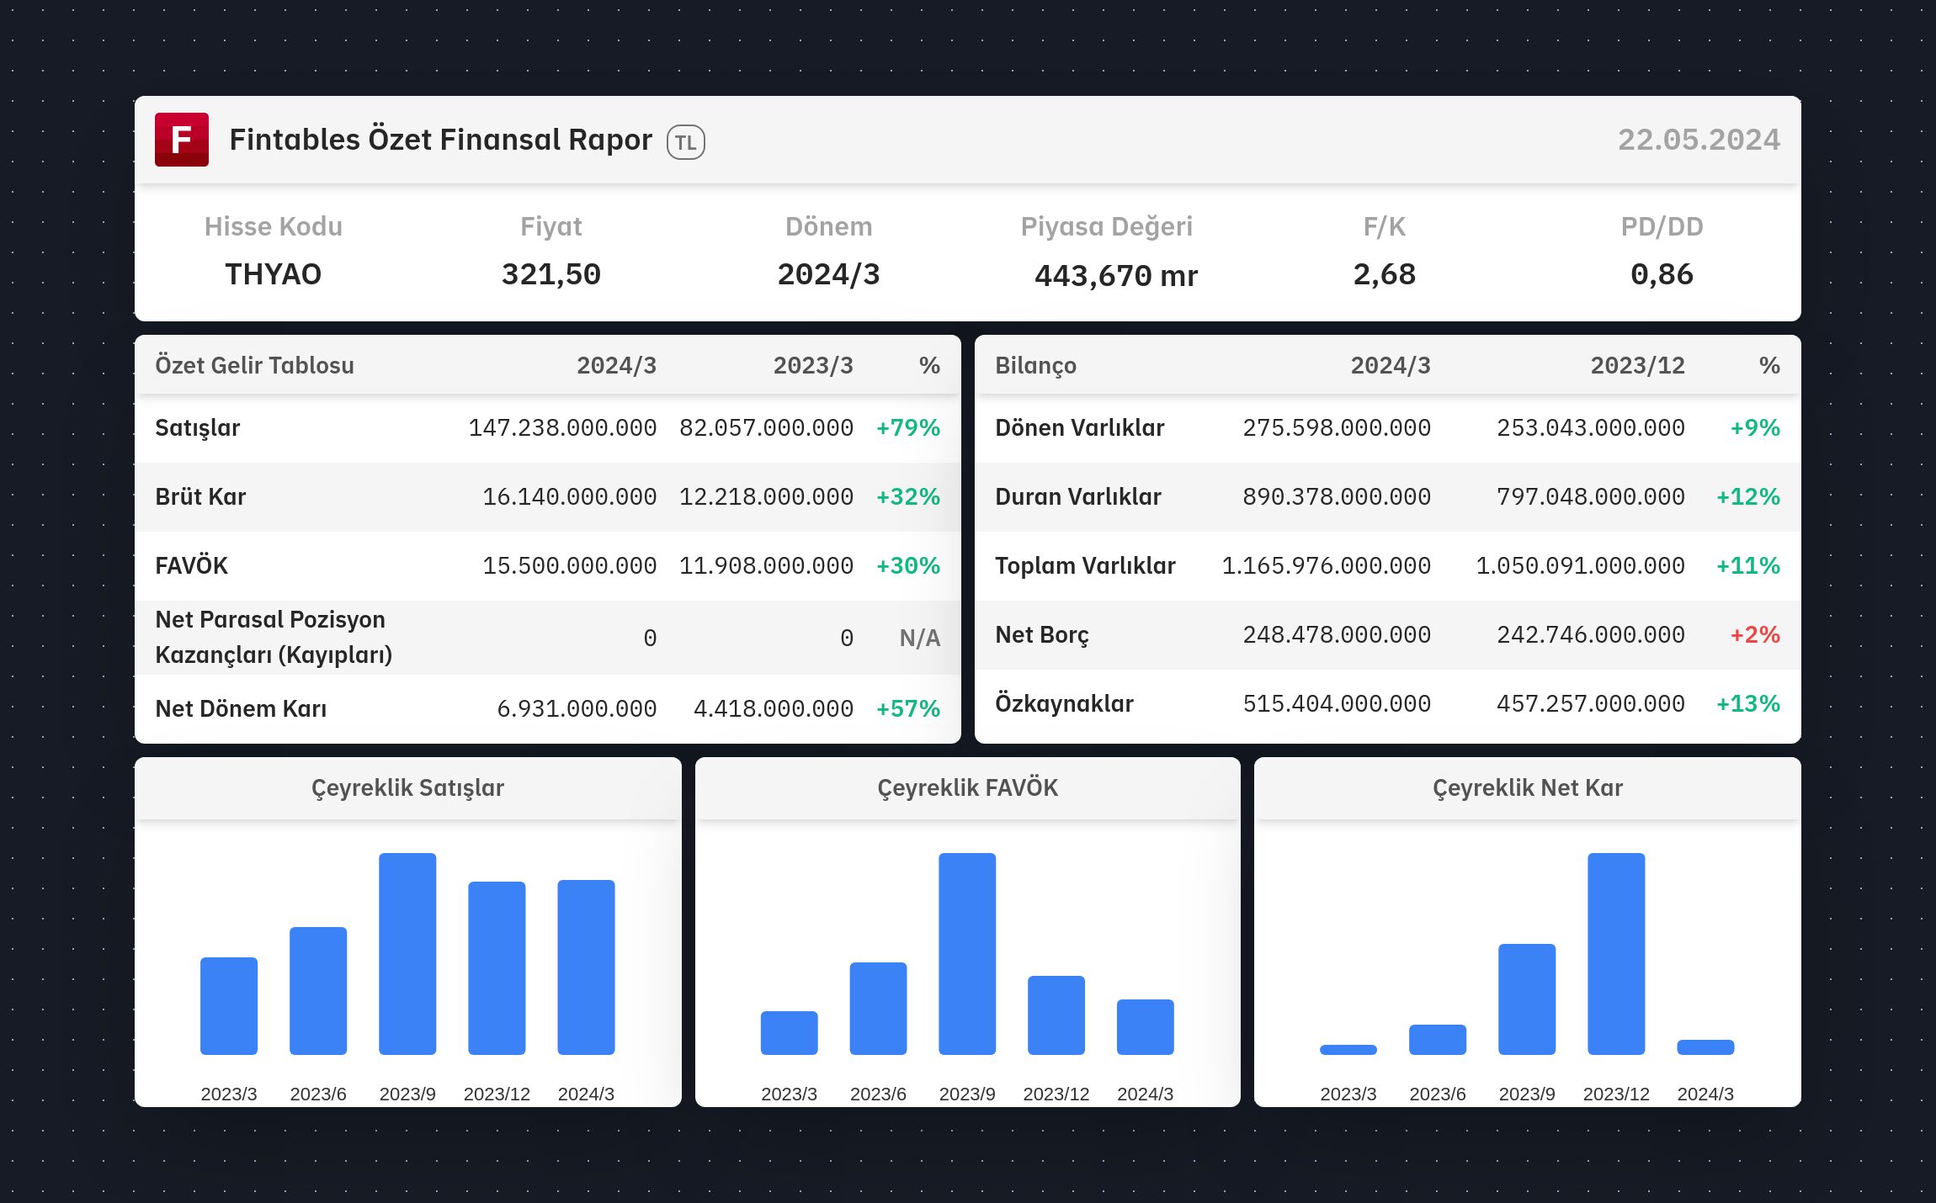The width and height of the screenshot is (1936, 1203).
Task: Click the Çeyreklik FAVÖK chart title
Action: pos(967,788)
